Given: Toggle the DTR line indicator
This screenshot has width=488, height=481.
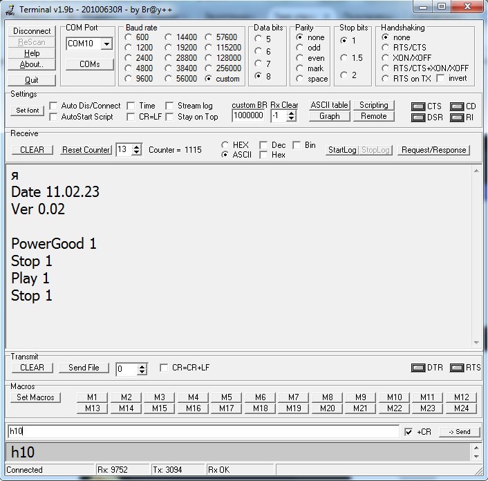Looking at the screenshot, I should (x=418, y=368).
